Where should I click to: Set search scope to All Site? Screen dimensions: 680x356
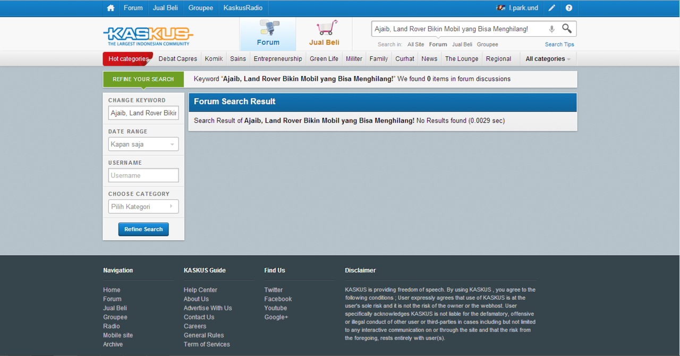tap(416, 45)
